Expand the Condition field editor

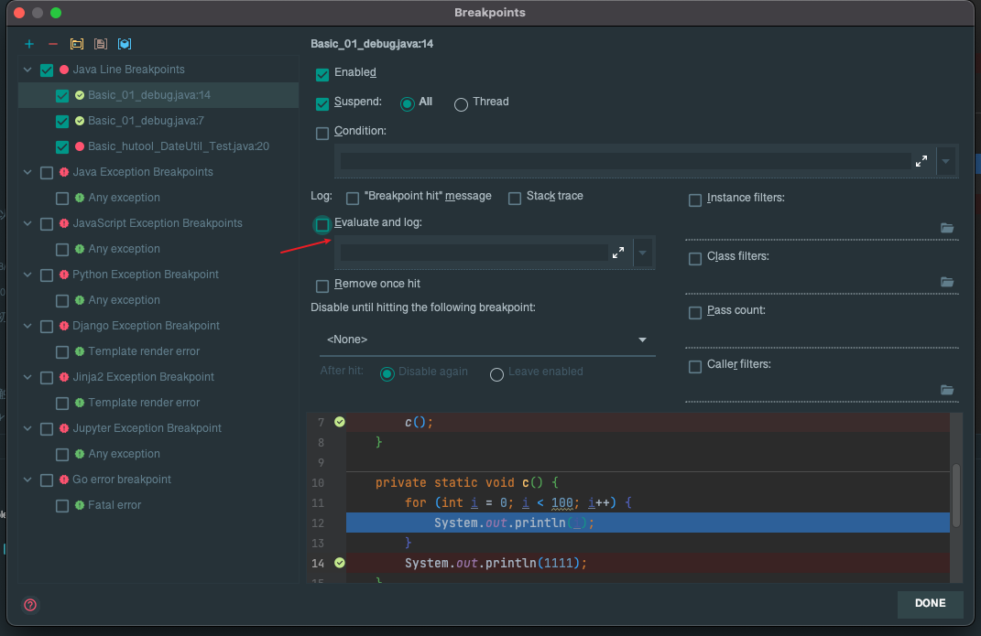(x=921, y=161)
